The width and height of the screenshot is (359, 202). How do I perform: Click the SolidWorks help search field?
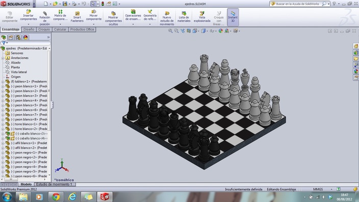point(297,4)
